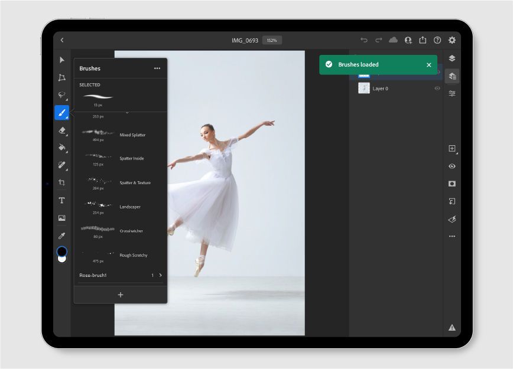The height and width of the screenshot is (369, 513).
Task: Toggle the layer visibility eye on right rail
Action: [452, 166]
